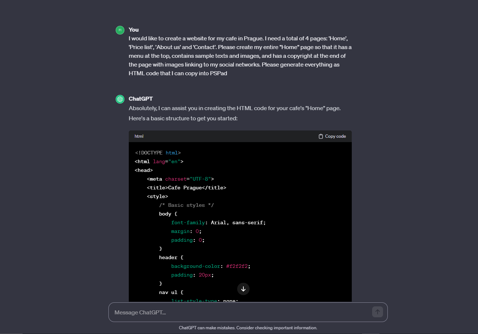Click the '<meta charset="UTF-8">' line
478x334 pixels.
[180, 179]
